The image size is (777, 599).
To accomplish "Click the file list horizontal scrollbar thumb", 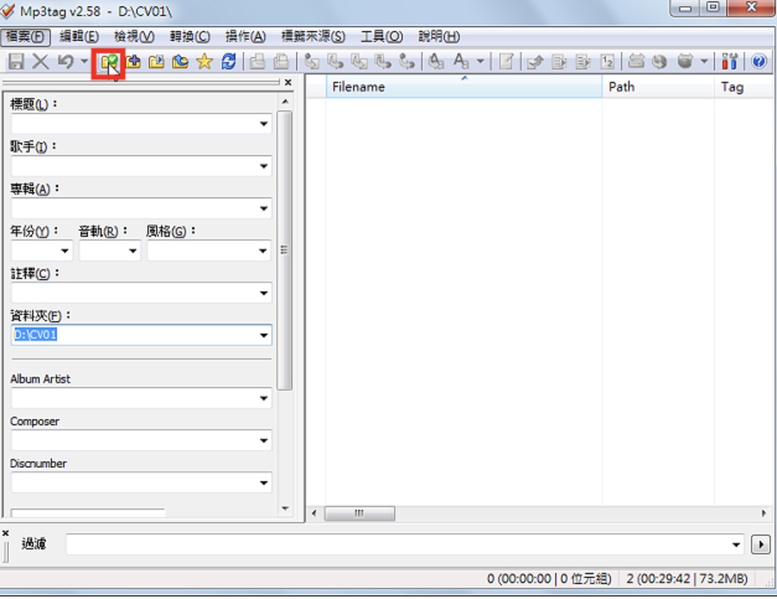I will 359,513.
